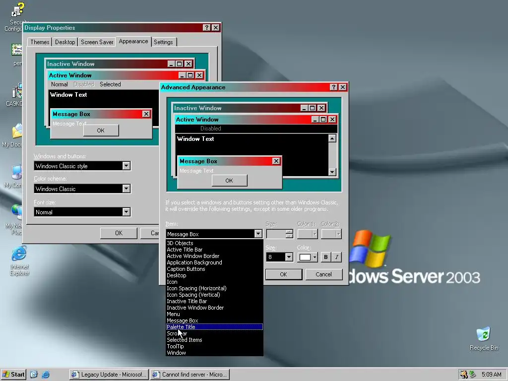Choose Selected Items from list
This screenshot has width=508, height=381.
coord(214,340)
